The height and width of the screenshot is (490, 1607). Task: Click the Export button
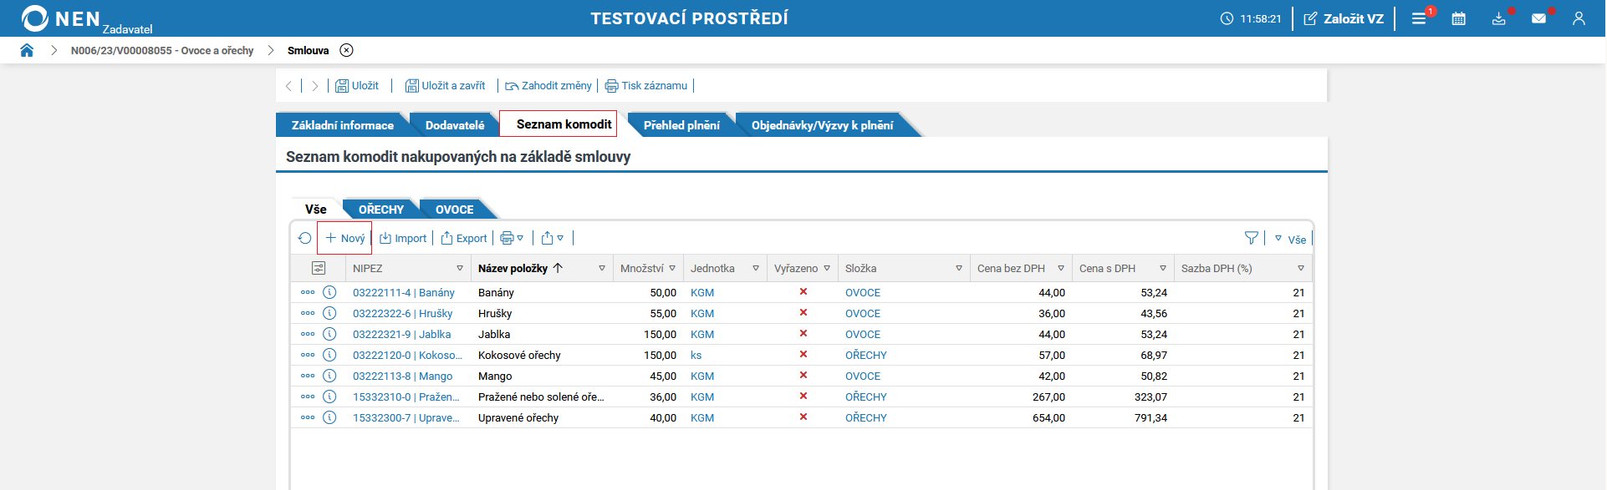click(464, 238)
